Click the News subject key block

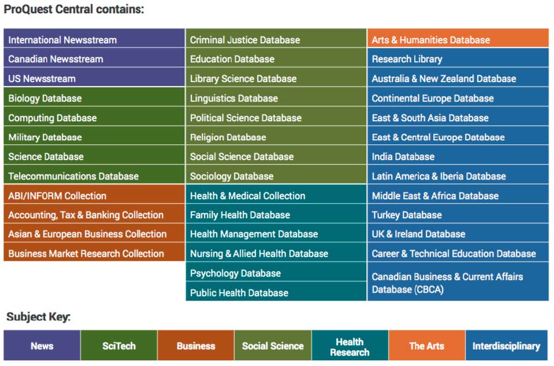42,346
